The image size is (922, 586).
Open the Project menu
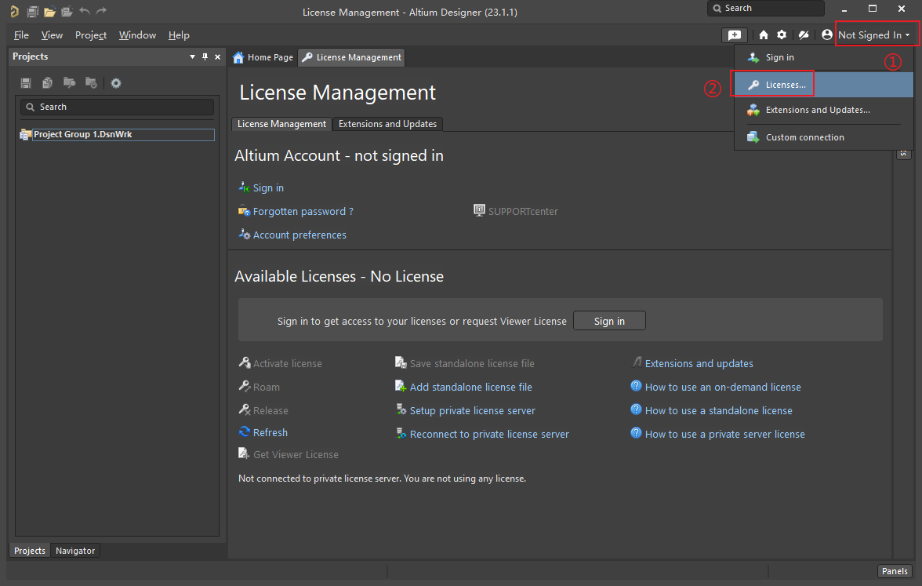pos(91,35)
